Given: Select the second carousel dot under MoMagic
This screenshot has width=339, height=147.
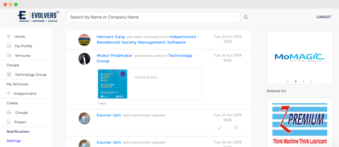Looking at the screenshot, I should click(x=296, y=81).
